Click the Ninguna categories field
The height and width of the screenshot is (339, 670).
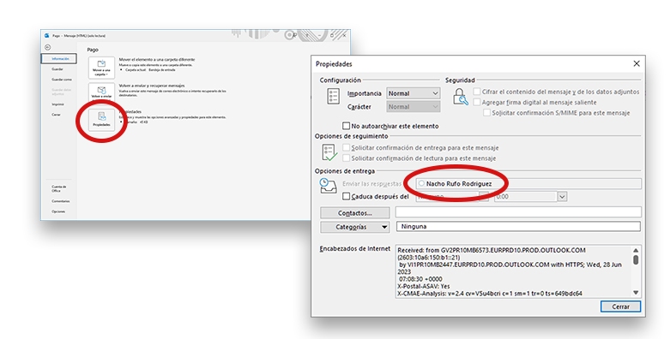click(x=518, y=226)
